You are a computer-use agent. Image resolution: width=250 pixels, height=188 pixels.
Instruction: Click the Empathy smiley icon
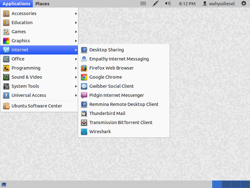coord(84,59)
